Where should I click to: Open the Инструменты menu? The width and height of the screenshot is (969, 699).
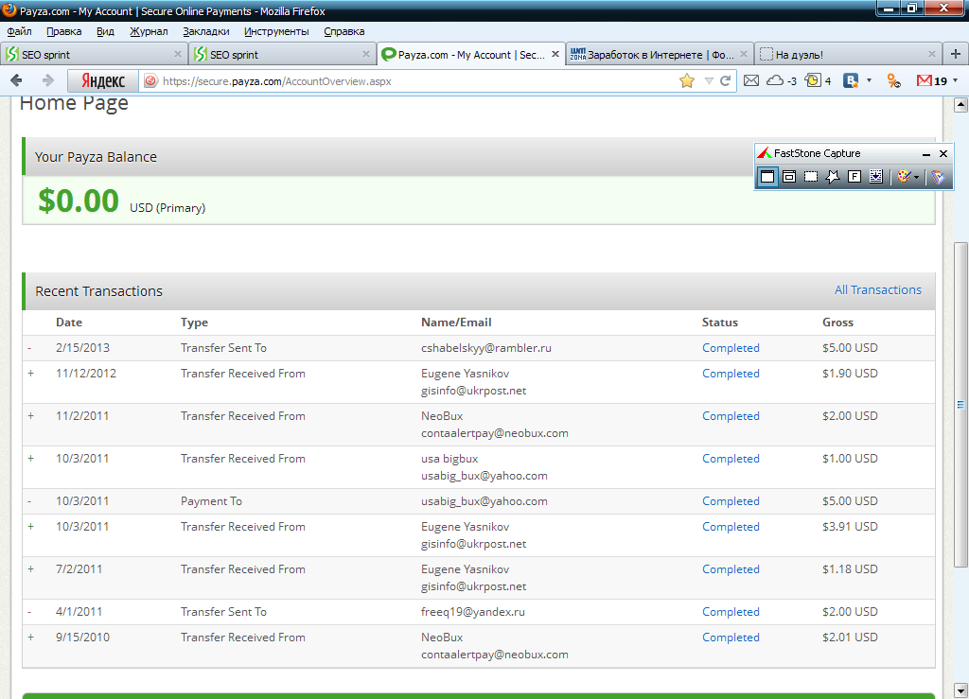(276, 31)
